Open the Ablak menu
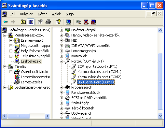Viewport: 165px width, 128px height. tap(56, 14)
